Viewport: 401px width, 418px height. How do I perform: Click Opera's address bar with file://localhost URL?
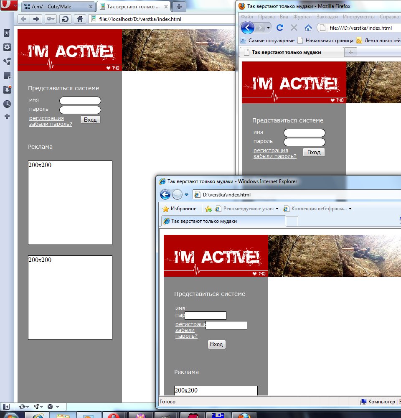pos(162,19)
